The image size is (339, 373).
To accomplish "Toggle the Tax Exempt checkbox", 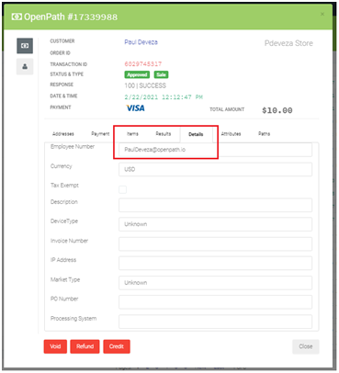I will pyautogui.click(x=122, y=189).
